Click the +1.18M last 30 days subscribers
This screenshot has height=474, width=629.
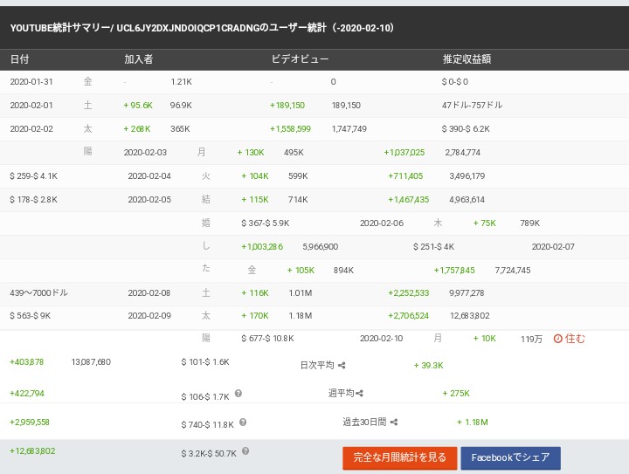click(473, 422)
